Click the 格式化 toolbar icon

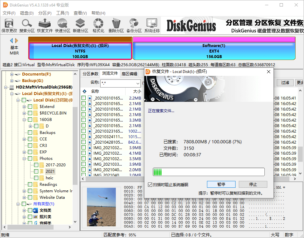click(x=98, y=25)
